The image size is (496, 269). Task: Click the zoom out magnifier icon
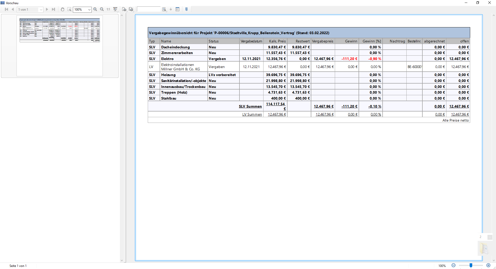(x=102, y=9)
